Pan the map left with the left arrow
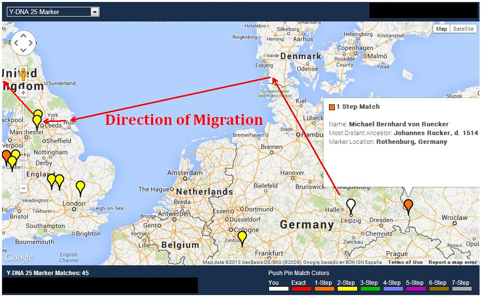Screen dimensions: 482x297 [x=16, y=43]
